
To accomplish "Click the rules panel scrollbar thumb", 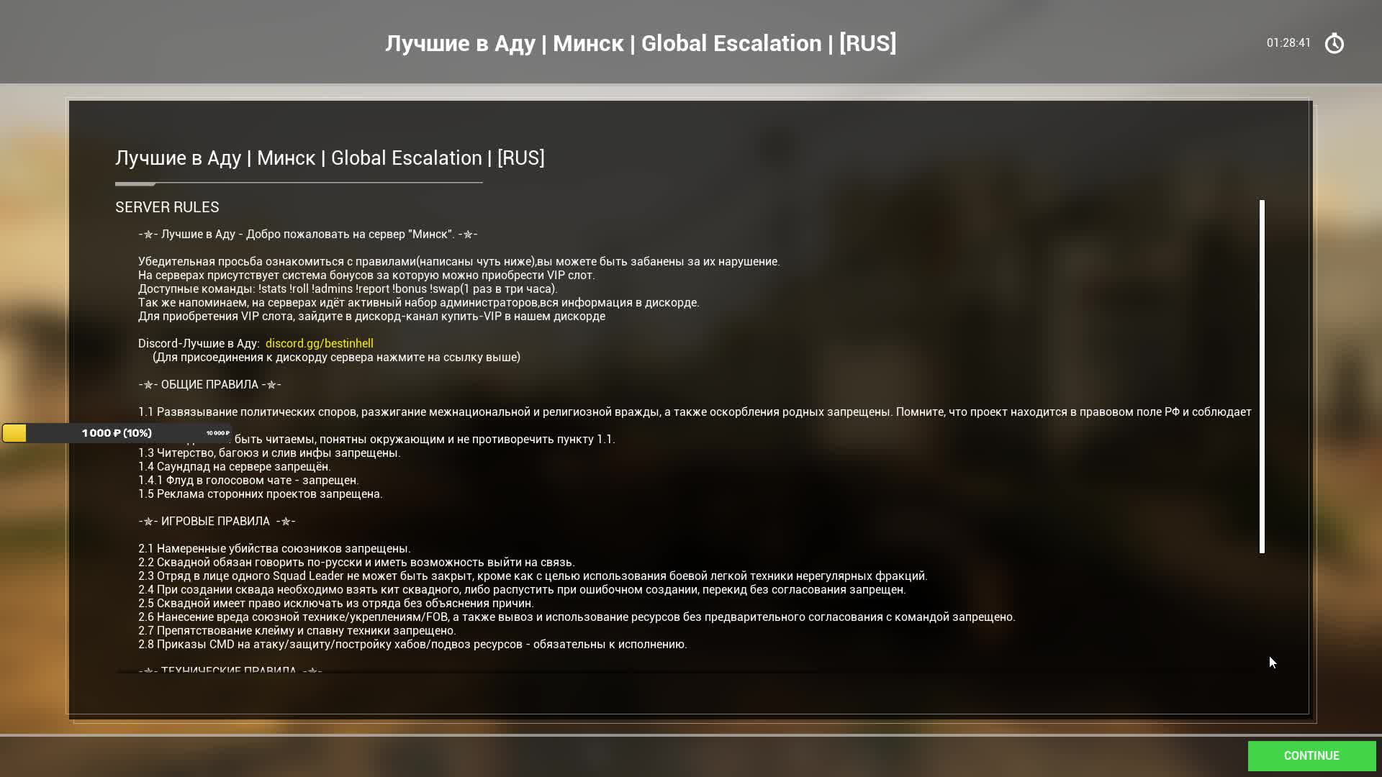I will [x=1262, y=376].
